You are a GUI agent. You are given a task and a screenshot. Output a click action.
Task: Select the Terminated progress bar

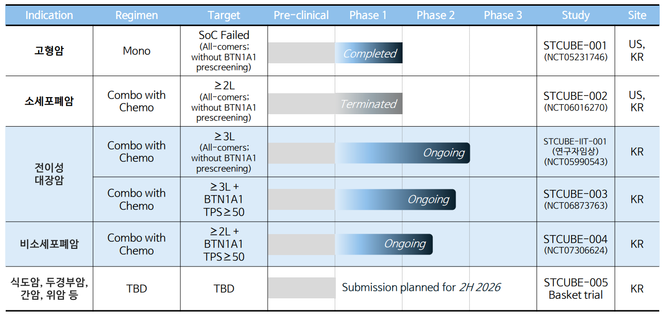368,104
